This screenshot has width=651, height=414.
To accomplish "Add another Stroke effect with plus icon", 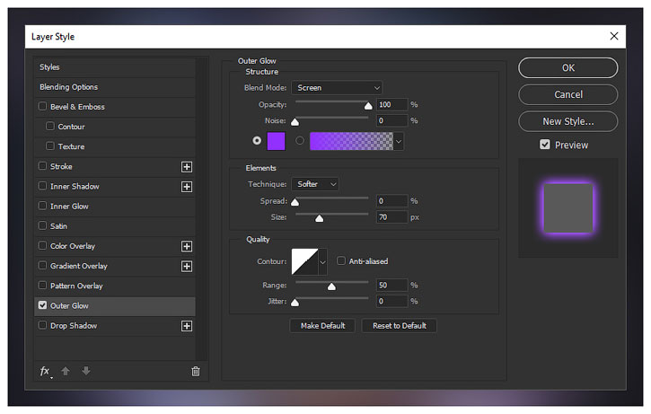I will coord(187,167).
